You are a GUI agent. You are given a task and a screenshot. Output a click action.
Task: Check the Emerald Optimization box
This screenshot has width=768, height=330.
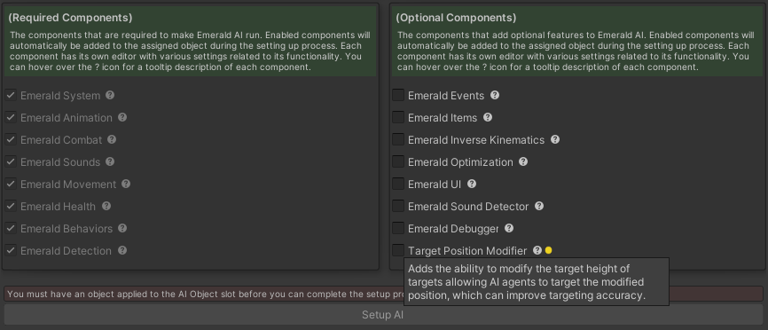pyautogui.click(x=398, y=161)
